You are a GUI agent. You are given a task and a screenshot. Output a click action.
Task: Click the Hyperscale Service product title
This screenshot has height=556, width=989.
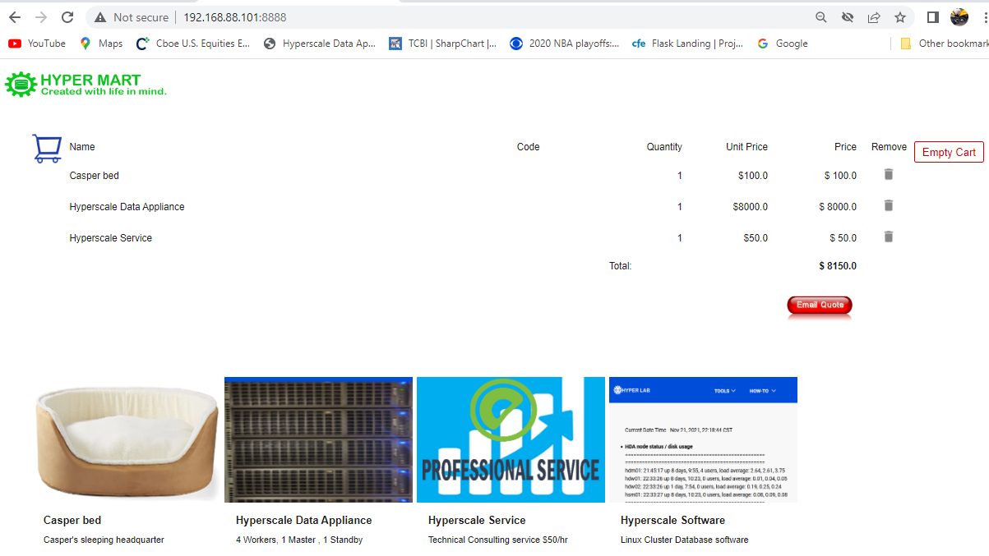pyautogui.click(x=477, y=520)
